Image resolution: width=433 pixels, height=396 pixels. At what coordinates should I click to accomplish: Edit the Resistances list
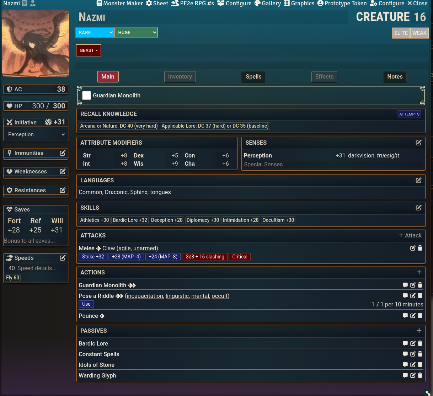pos(63,190)
